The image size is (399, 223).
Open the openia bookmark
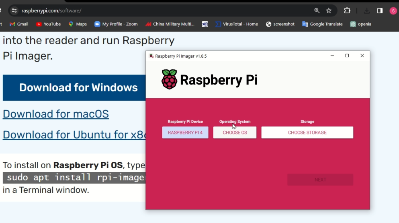(361, 24)
